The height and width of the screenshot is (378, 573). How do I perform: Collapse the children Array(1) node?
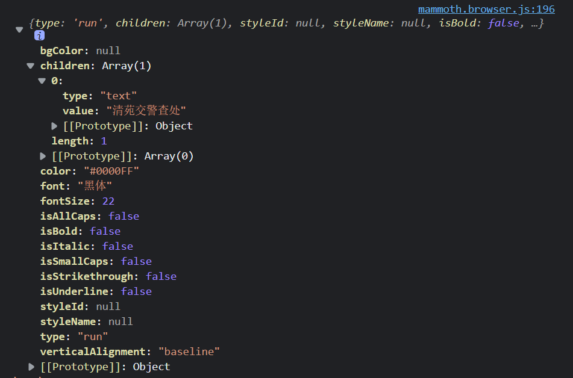(x=31, y=66)
